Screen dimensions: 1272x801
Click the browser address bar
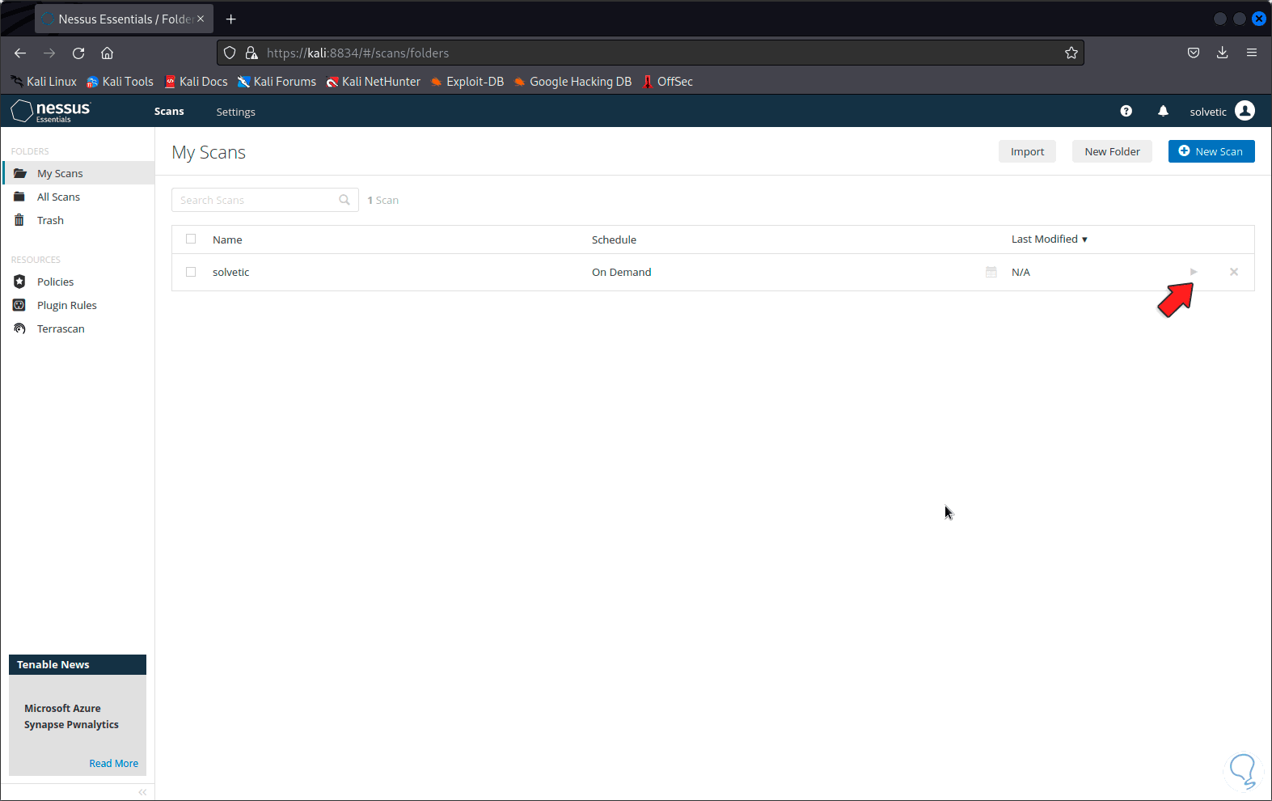[650, 53]
